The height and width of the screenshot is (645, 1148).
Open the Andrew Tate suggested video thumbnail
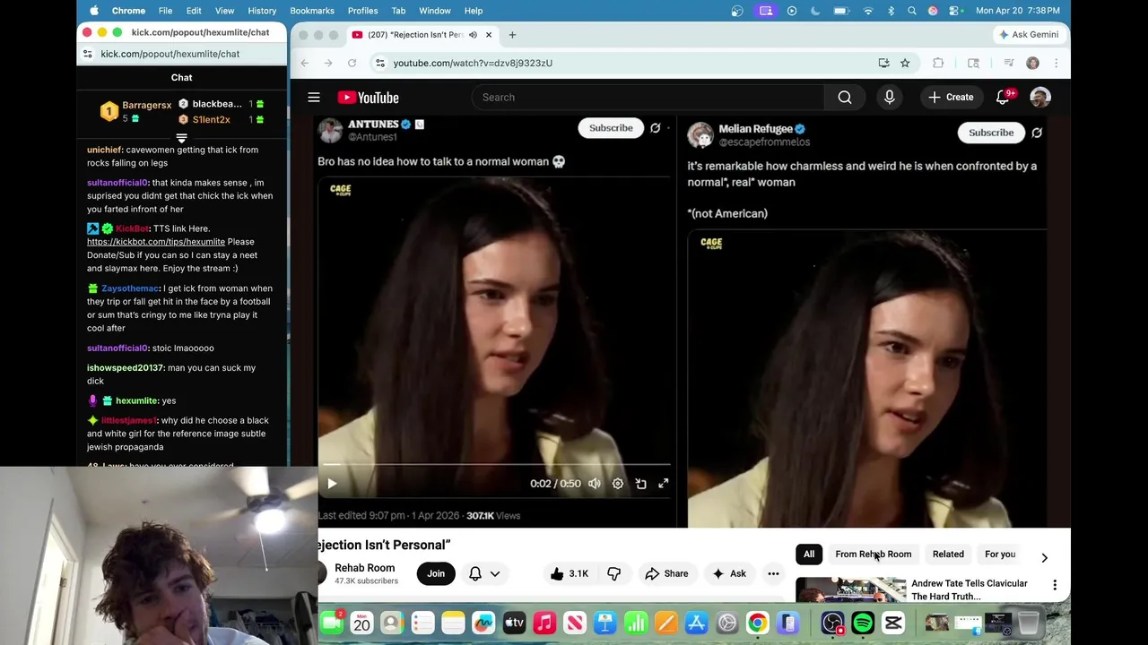[850, 591]
